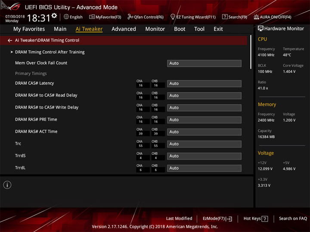310x232 pixels.
Task: Click the Trc Auto field
Action: (204, 144)
